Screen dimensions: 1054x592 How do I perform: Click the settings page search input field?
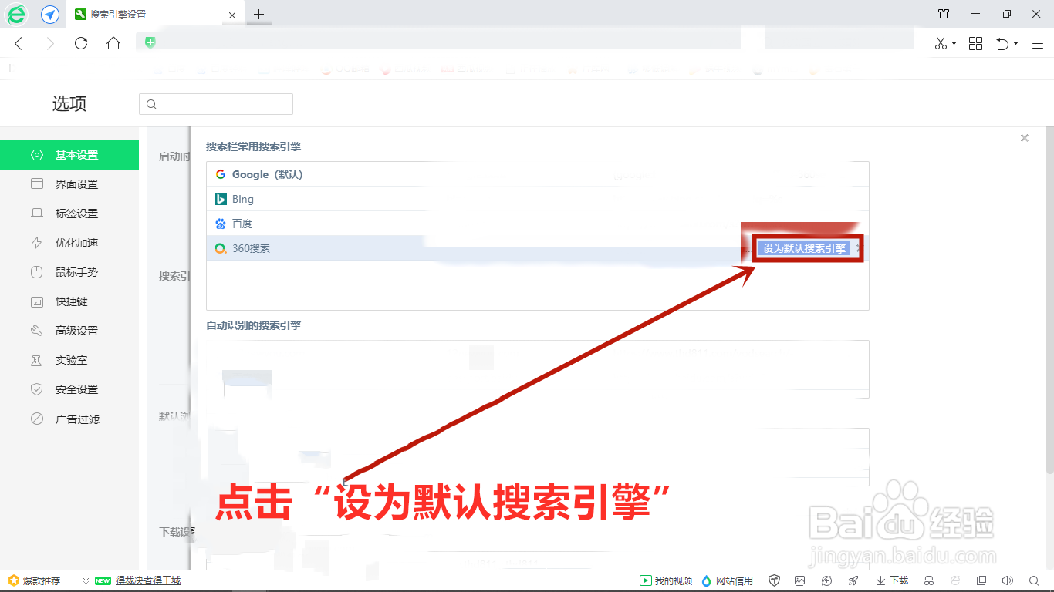click(x=216, y=103)
